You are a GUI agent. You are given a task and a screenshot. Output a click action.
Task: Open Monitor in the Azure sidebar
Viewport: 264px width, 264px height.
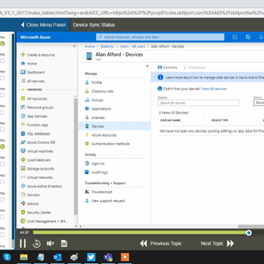(x=30, y=195)
